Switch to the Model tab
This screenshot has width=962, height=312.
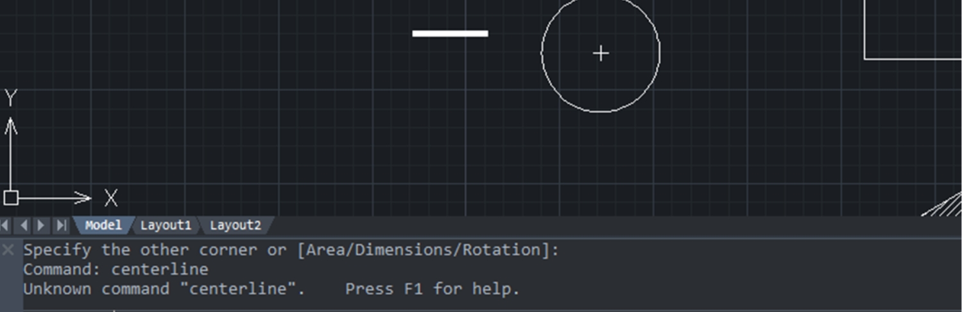pos(103,226)
